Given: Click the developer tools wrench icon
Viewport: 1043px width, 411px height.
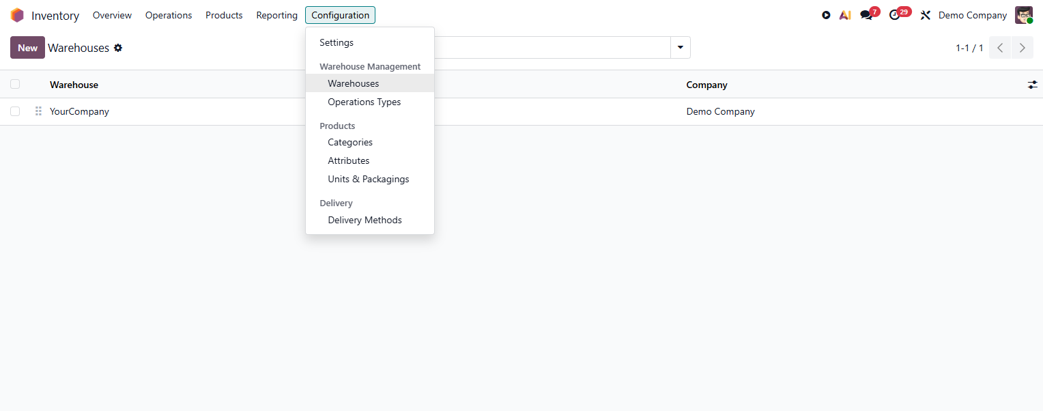Looking at the screenshot, I should pyautogui.click(x=926, y=15).
